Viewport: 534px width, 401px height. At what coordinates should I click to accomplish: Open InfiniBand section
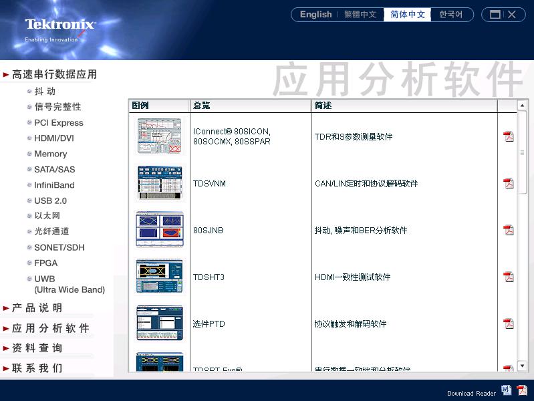coord(54,185)
